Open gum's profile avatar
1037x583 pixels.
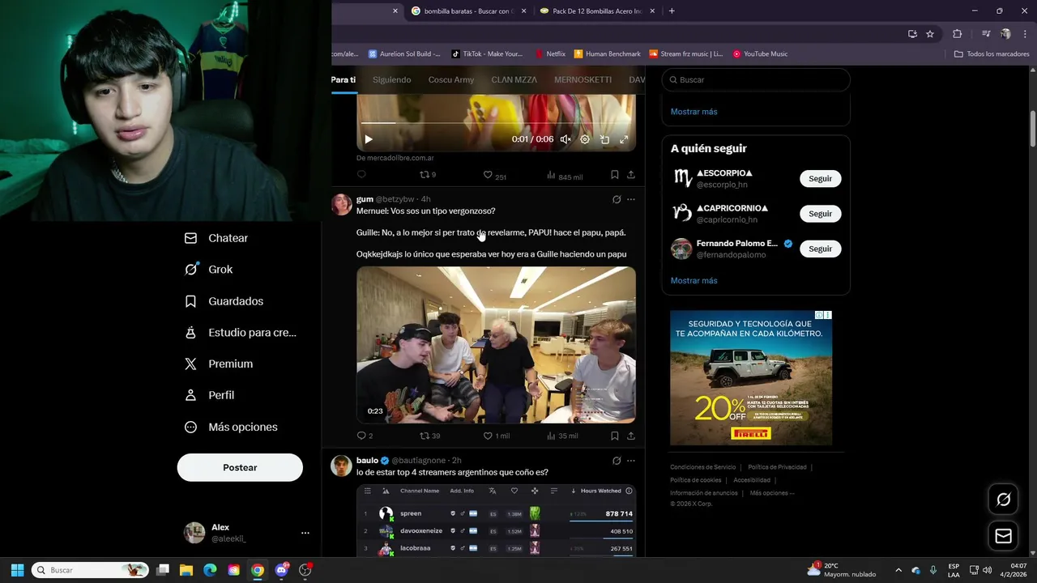342,204
